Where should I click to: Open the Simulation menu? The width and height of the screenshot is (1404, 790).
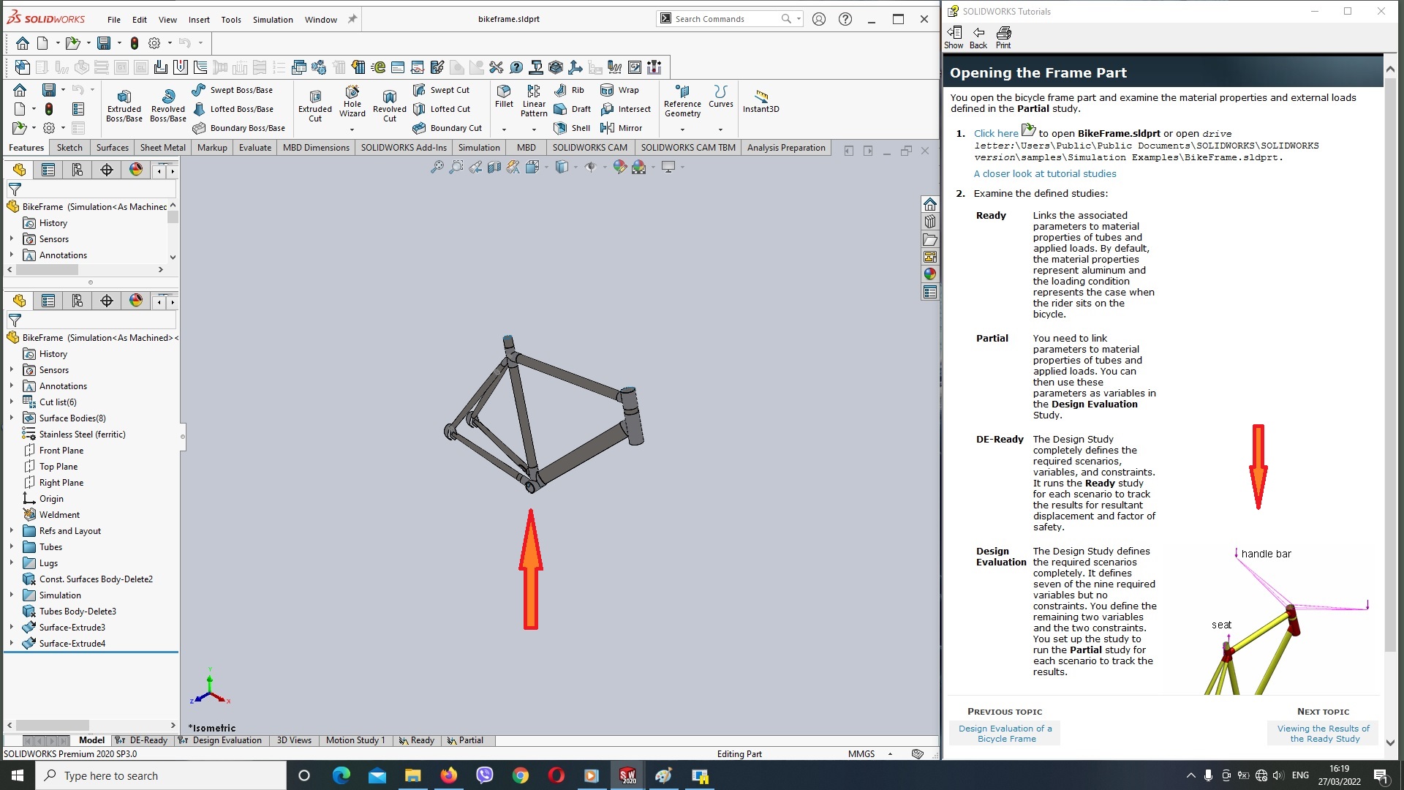click(273, 20)
